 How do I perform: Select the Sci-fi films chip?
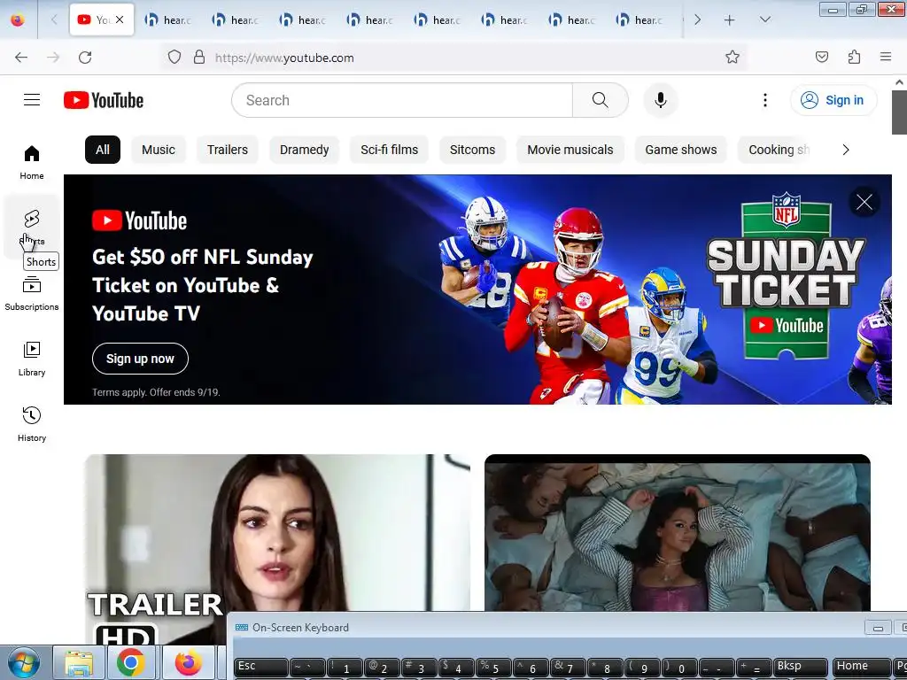point(390,150)
